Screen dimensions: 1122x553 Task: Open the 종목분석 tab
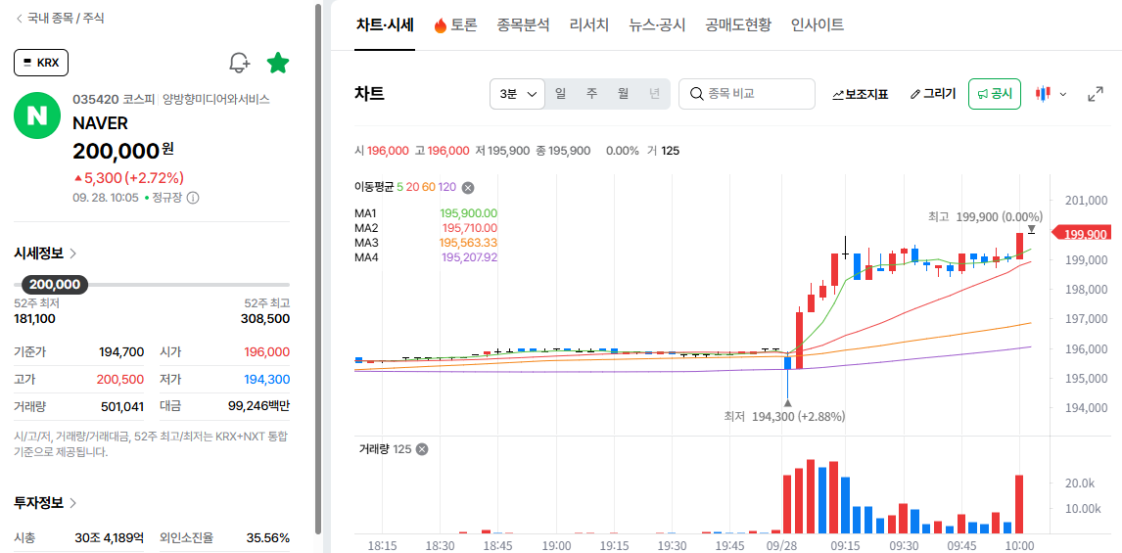click(523, 25)
